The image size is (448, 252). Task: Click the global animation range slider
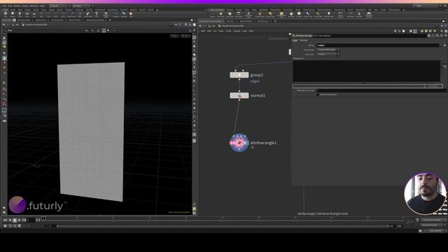(x=223, y=226)
